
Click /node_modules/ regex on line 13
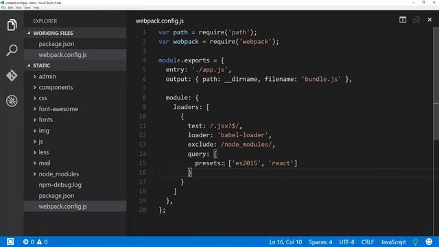pyautogui.click(x=246, y=145)
